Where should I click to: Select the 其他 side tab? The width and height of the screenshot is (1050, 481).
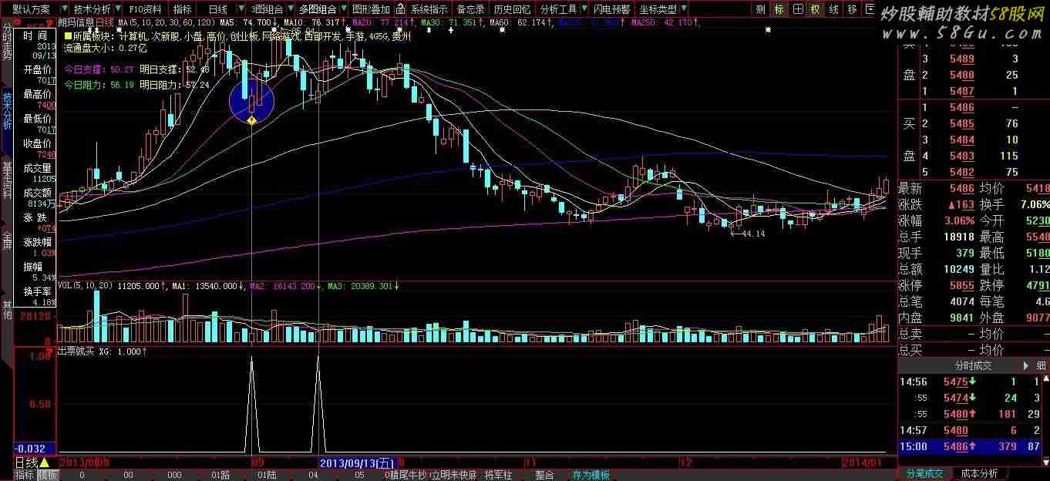6,309
